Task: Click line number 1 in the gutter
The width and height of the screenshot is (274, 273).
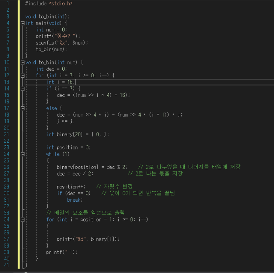Action: tap(8, 3)
